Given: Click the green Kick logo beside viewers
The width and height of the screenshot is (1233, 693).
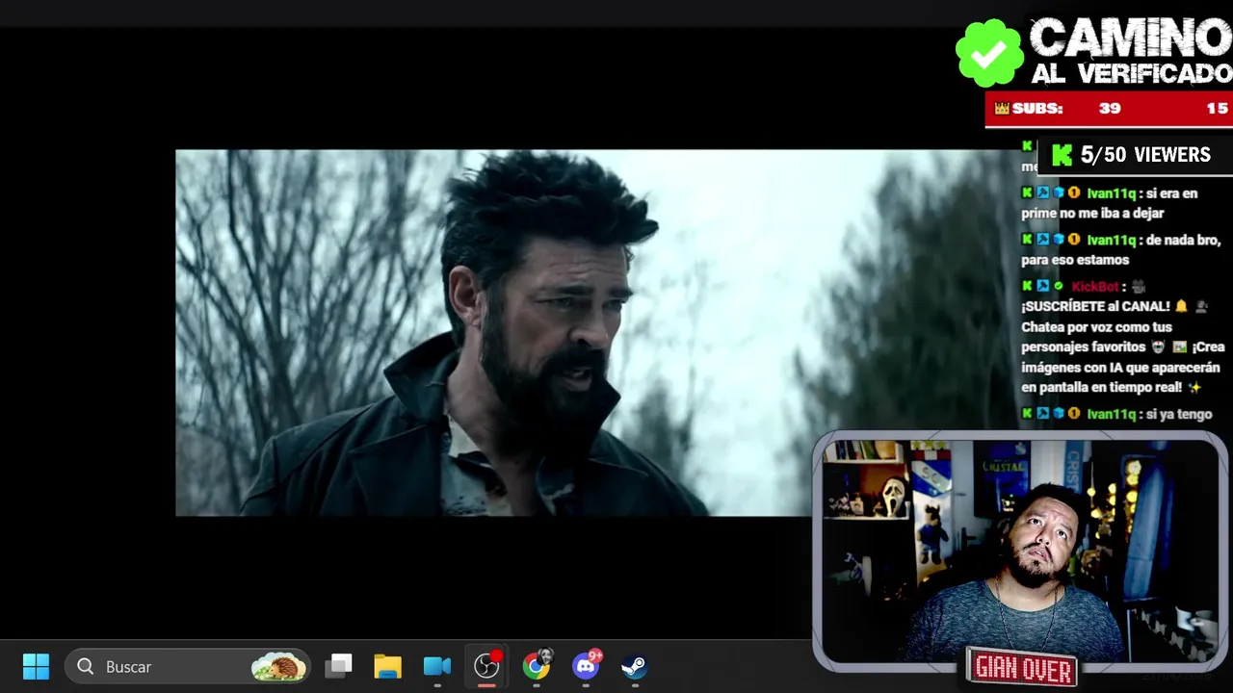Looking at the screenshot, I should coord(1062,155).
